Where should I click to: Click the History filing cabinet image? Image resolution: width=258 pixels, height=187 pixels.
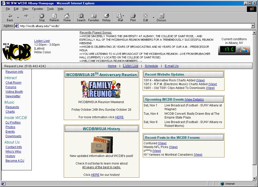pyautogui.click(x=102, y=145)
